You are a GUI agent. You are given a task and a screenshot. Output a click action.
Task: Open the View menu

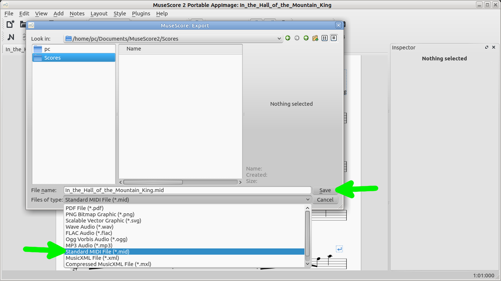(41, 14)
